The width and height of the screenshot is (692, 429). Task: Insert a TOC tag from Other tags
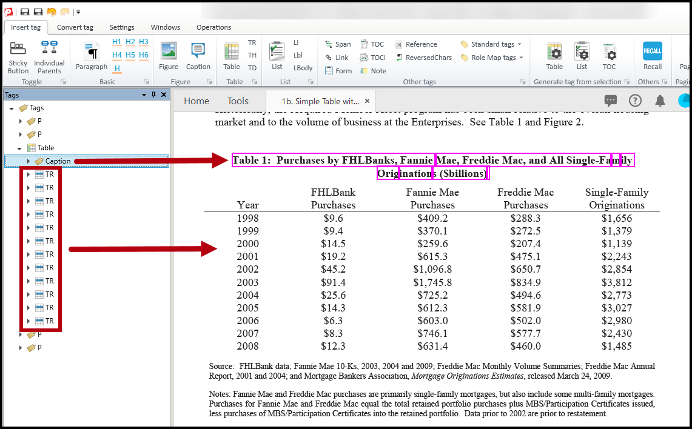tap(372, 44)
